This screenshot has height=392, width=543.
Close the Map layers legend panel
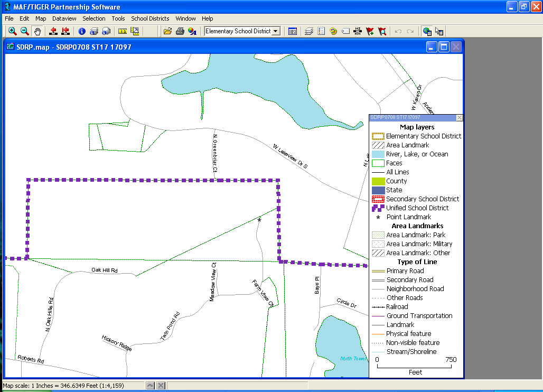(459, 118)
